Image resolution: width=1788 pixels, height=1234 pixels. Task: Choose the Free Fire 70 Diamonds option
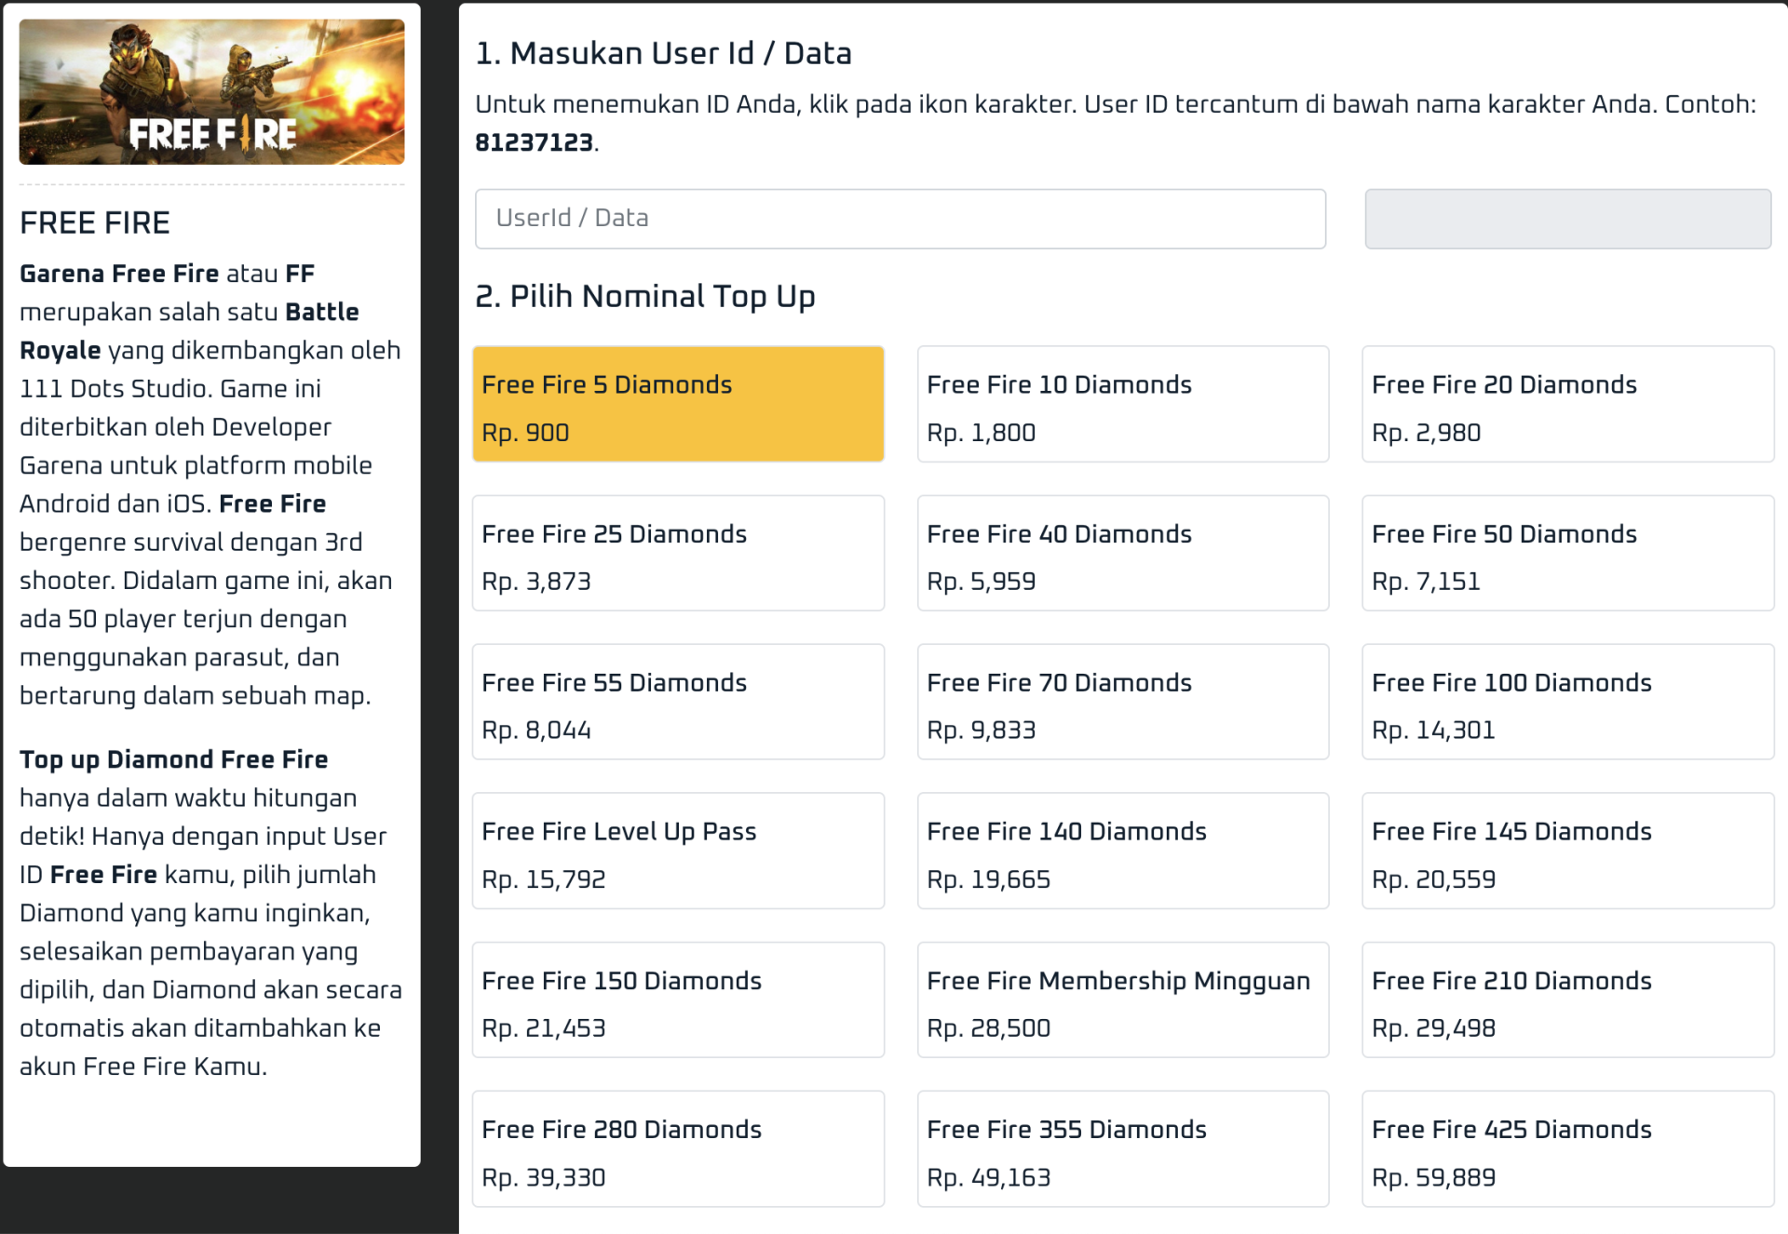pos(1122,702)
